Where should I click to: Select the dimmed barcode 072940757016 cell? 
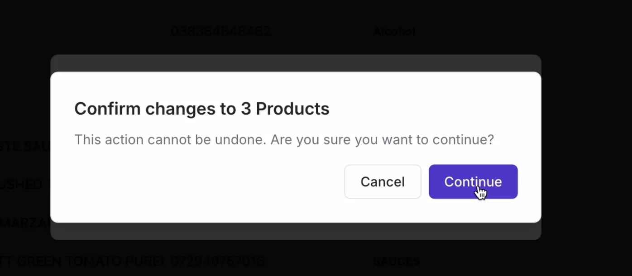coord(218,261)
